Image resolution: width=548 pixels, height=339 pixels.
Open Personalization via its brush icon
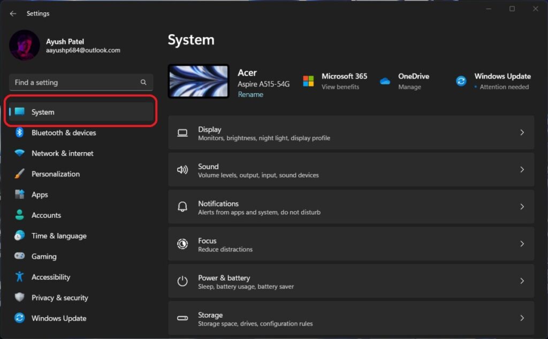point(20,174)
